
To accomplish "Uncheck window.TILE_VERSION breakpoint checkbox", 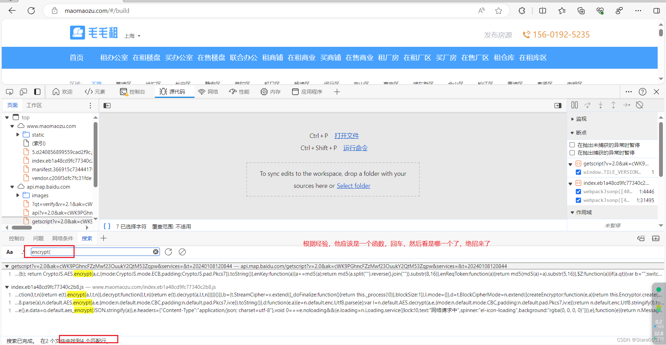I will [578, 172].
